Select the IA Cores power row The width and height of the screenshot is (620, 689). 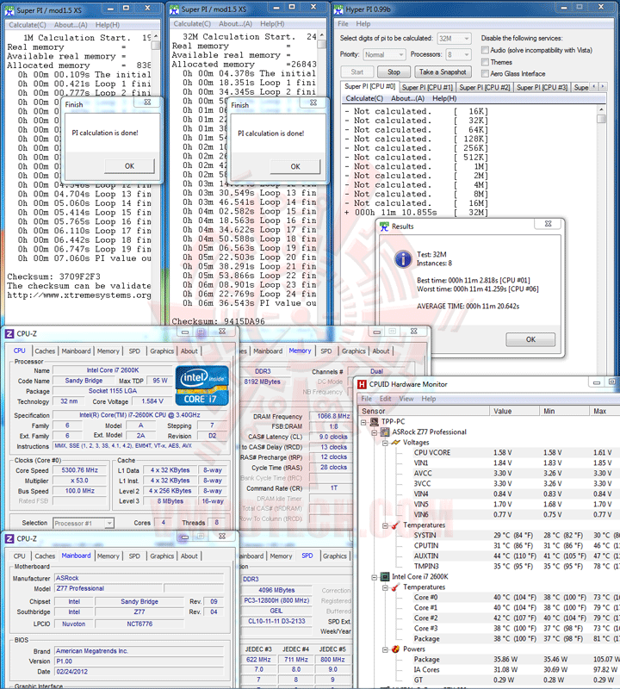(x=511, y=670)
